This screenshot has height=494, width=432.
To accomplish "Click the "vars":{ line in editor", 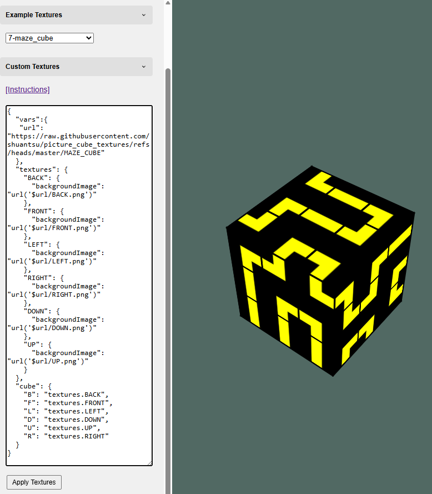I will click(32, 119).
